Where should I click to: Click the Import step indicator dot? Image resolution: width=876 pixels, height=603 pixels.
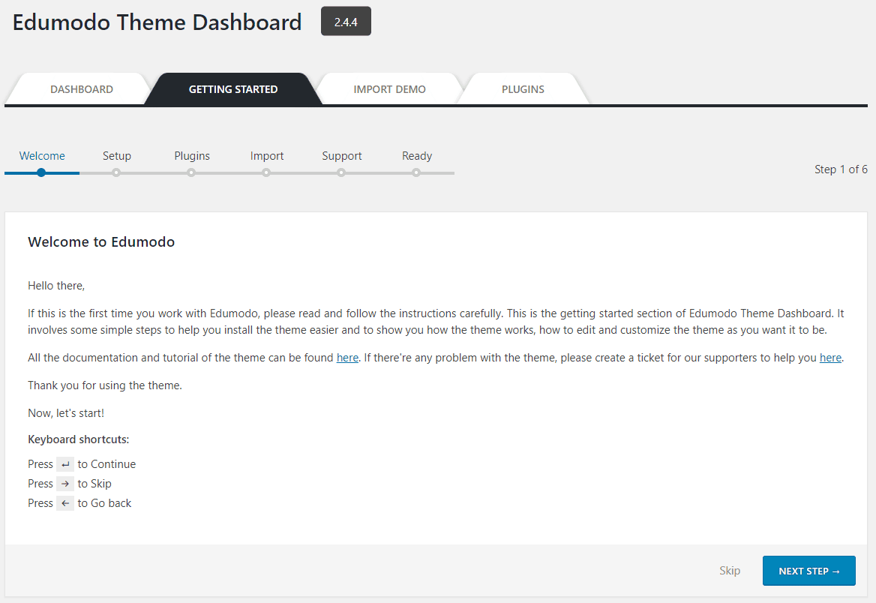pyautogui.click(x=266, y=172)
